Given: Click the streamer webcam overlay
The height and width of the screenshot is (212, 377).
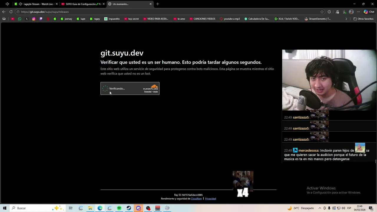Looking at the screenshot, I should [x=329, y=80].
